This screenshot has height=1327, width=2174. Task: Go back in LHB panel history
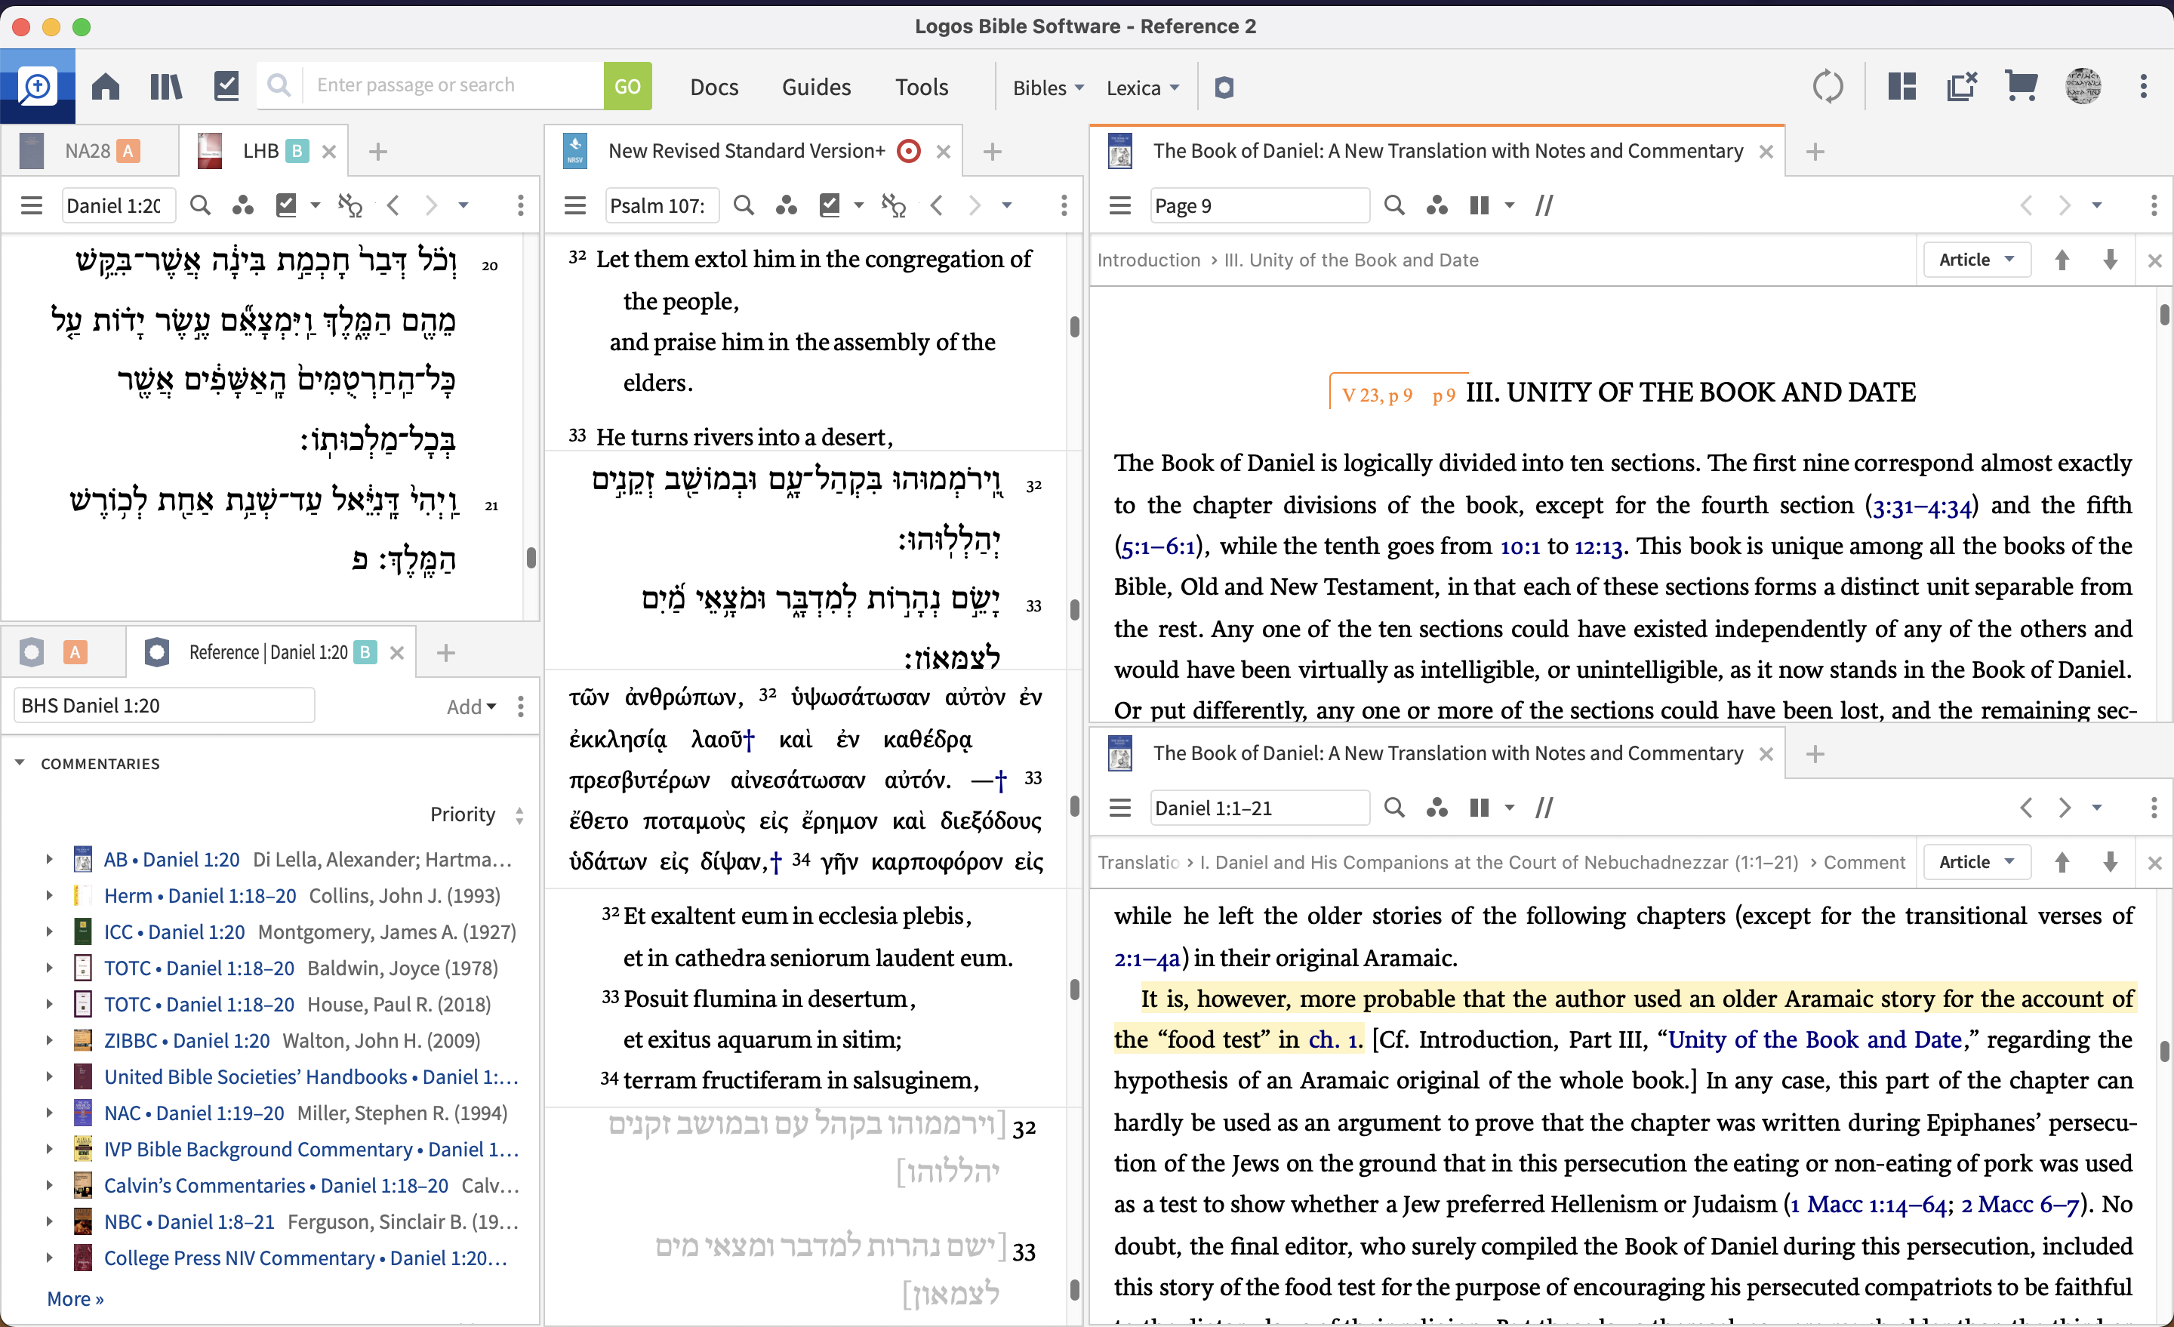pos(393,205)
